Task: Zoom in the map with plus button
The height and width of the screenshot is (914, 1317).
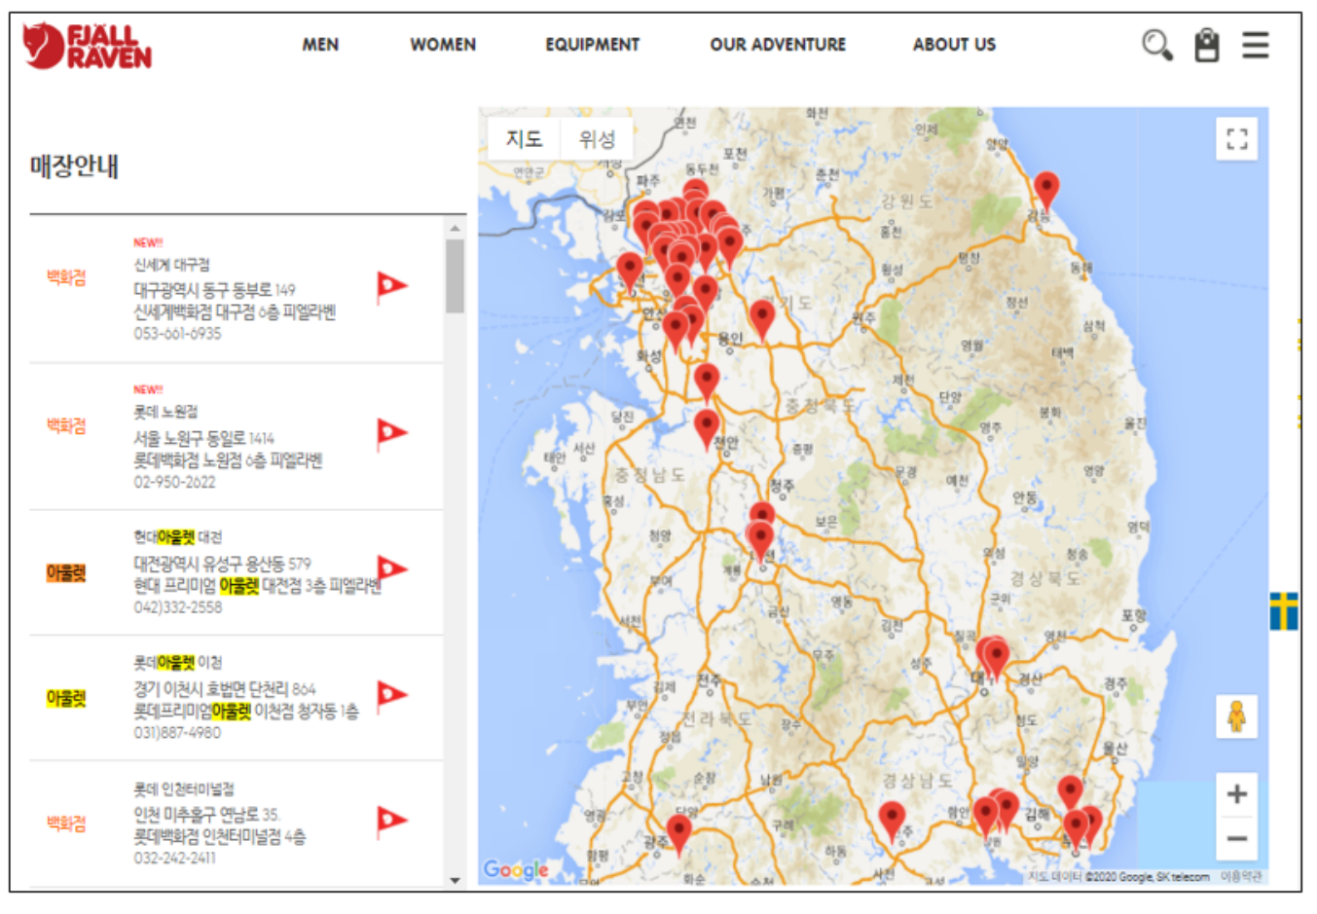Action: tap(1236, 794)
